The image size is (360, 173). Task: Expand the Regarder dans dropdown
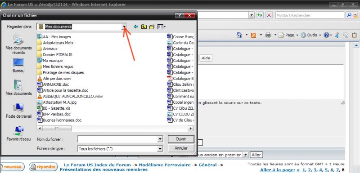pos(124,27)
